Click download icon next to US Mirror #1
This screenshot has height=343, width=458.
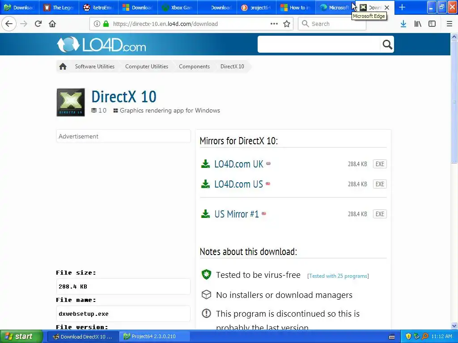[206, 214]
